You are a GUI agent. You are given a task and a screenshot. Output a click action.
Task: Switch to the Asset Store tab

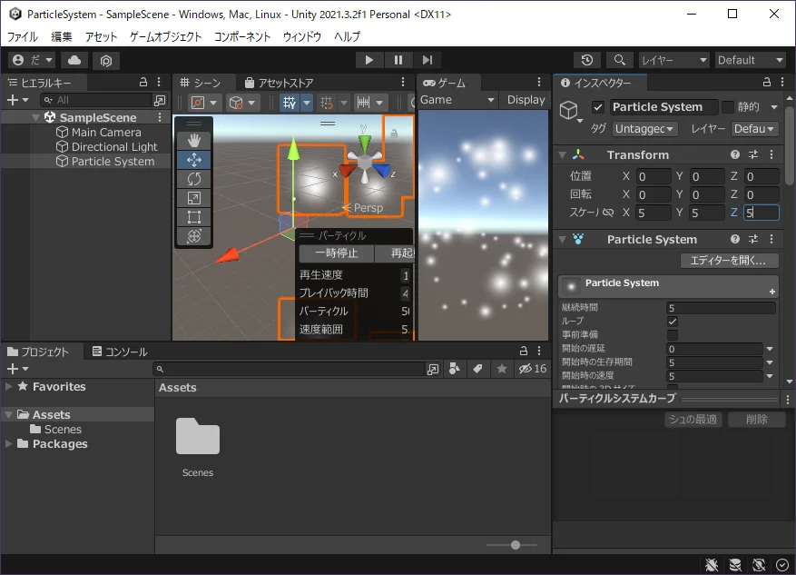coord(280,83)
